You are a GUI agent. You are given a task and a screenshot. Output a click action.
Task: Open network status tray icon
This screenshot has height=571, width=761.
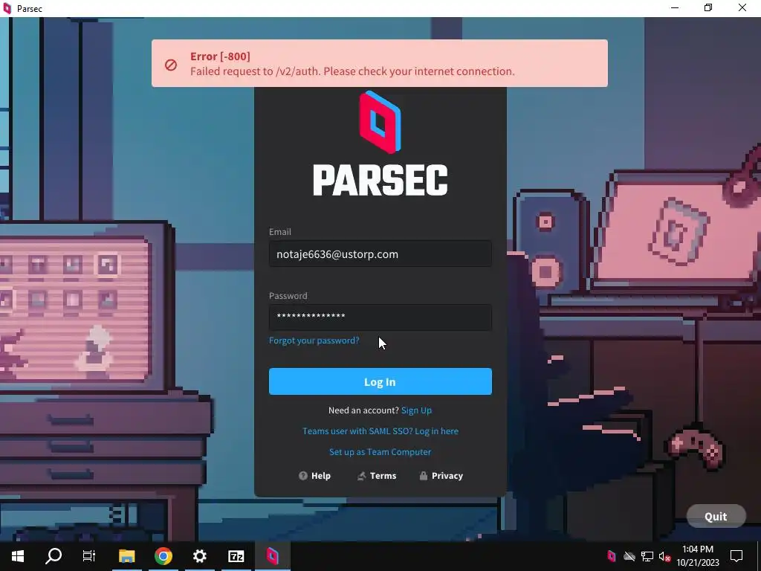tap(647, 556)
